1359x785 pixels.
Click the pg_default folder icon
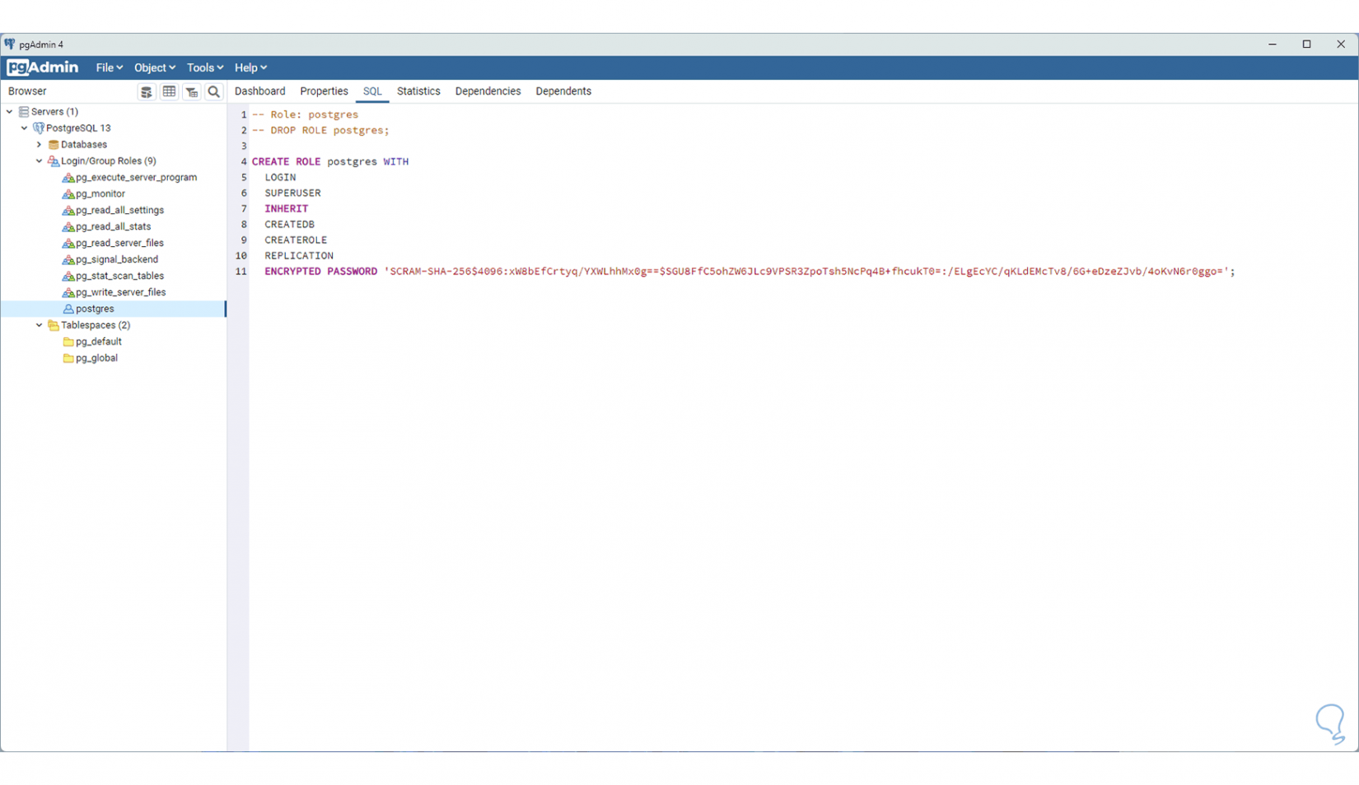(x=68, y=342)
